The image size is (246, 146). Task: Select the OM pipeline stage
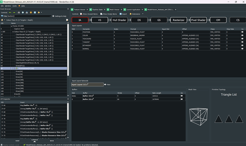tap(218, 20)
